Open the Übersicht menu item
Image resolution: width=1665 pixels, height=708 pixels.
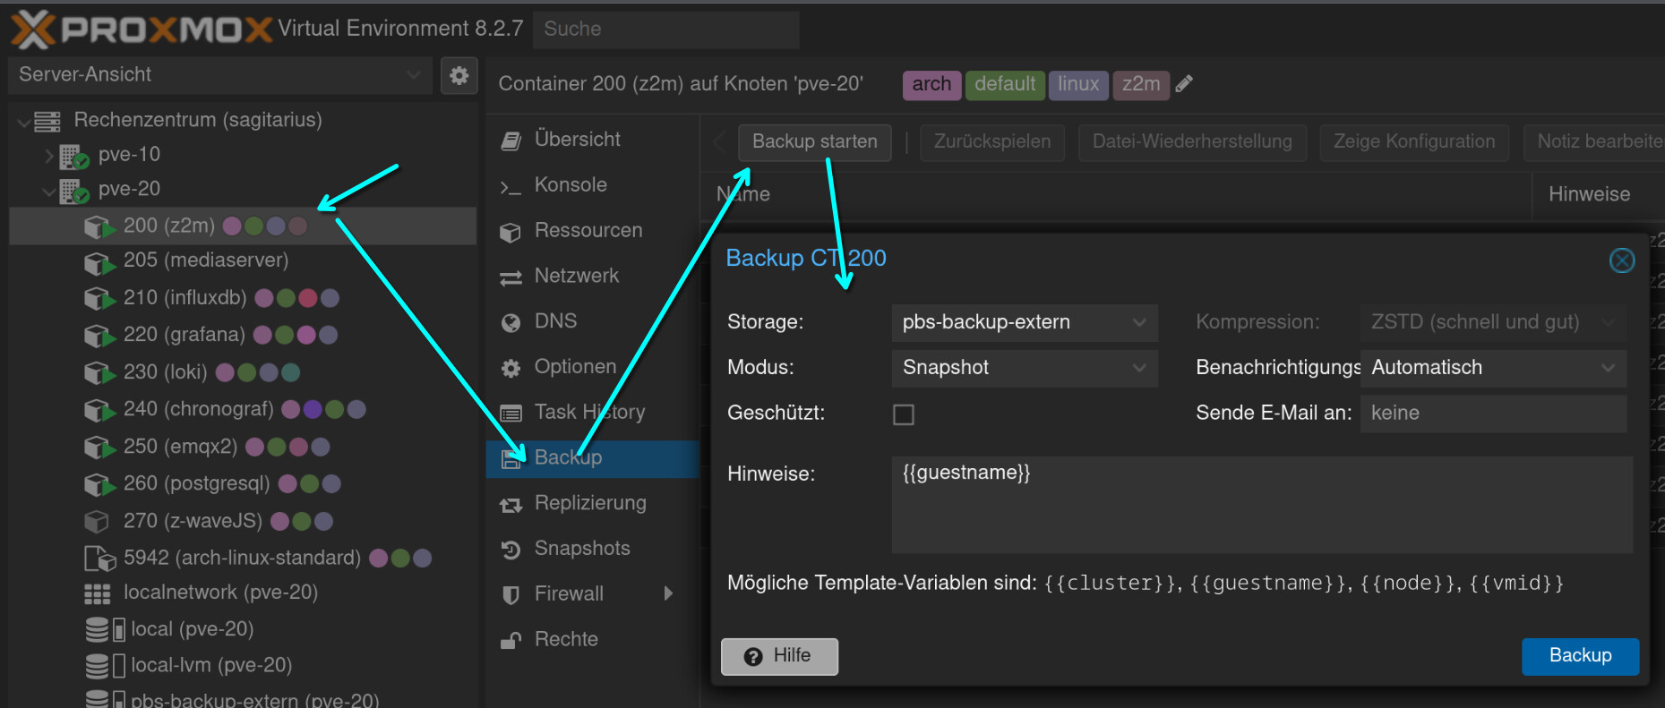[592, 140]
